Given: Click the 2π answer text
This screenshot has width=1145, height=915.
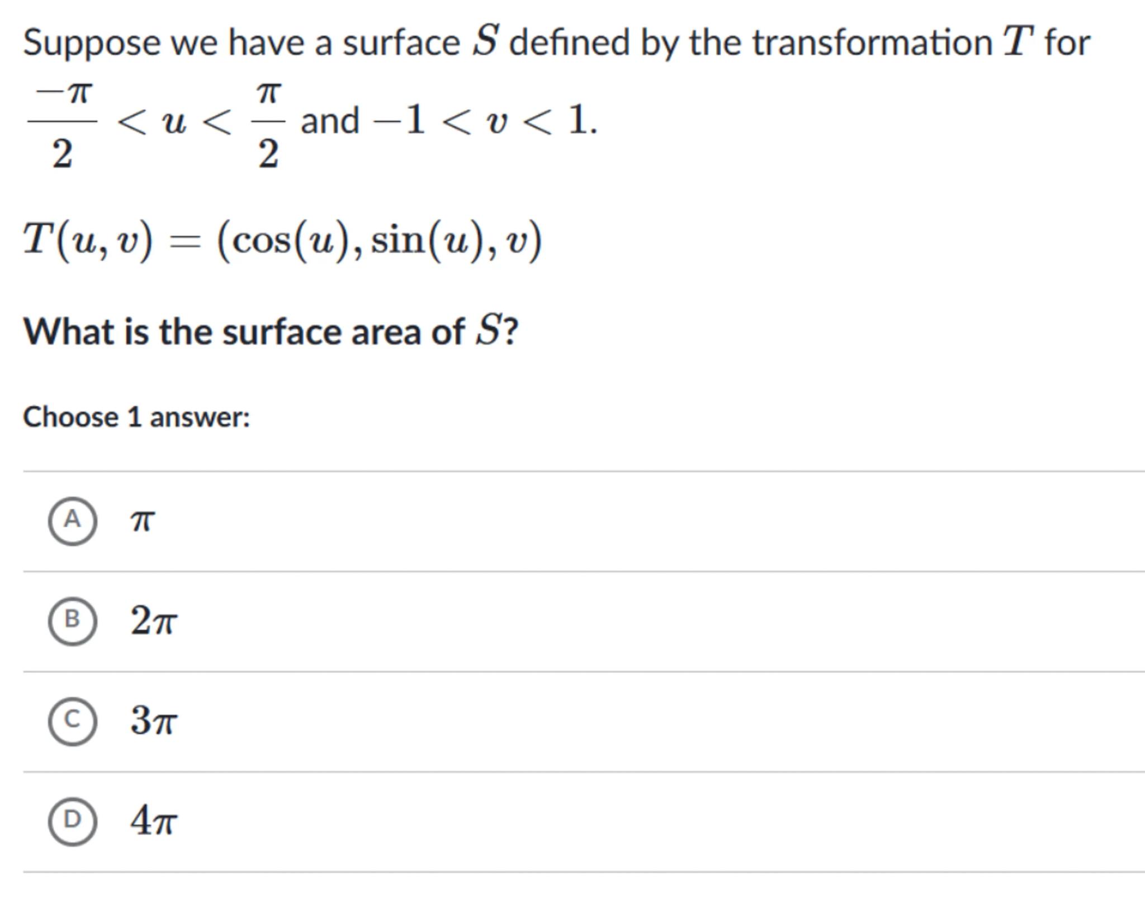Looking at the screenshot, I should [x=154, y=621].
